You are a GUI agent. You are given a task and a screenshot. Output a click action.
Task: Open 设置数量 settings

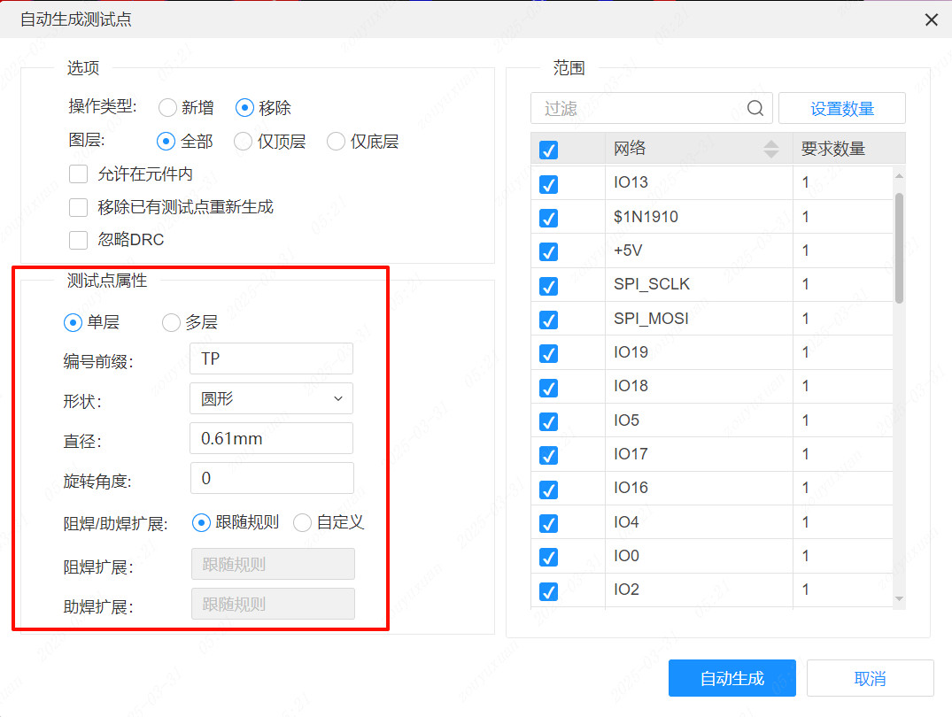840,108
